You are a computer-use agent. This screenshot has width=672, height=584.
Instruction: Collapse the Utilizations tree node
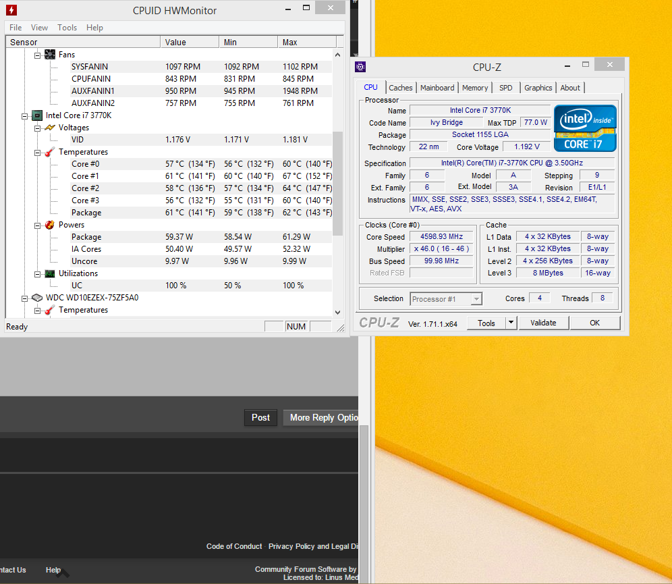click(x=37, y=274)
